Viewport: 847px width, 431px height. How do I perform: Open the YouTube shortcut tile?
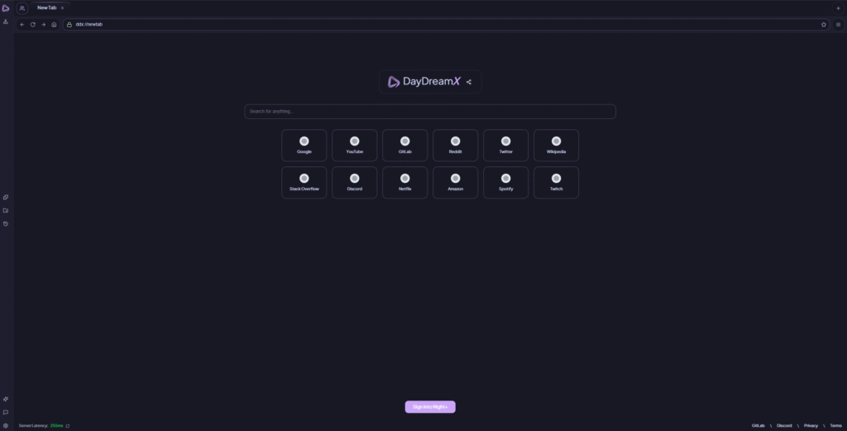354,146
